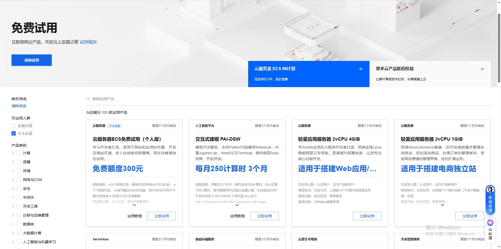The height and width of the screenshot is (249, 501).
Task: Open the 云服务器 ECS 99计划 banner title
Action: click(x=275, y=69)
